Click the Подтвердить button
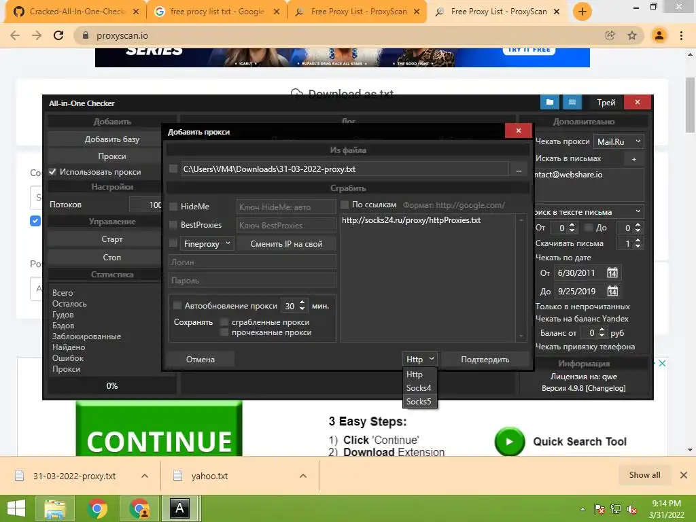The height and width of the screenshot is (522, 696). [485, 359]
